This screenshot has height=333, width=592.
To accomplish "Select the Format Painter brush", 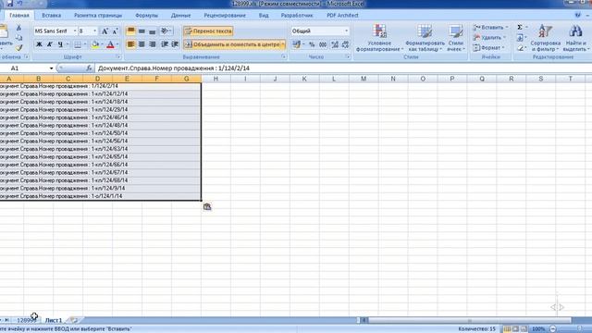I will coord(18,47).
